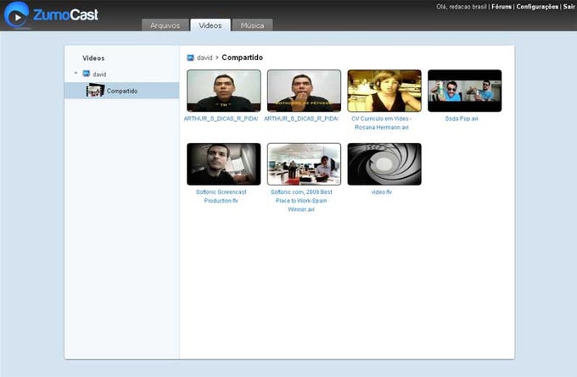
Task: Select david in the sidebar tree
Action: [99, 75]
